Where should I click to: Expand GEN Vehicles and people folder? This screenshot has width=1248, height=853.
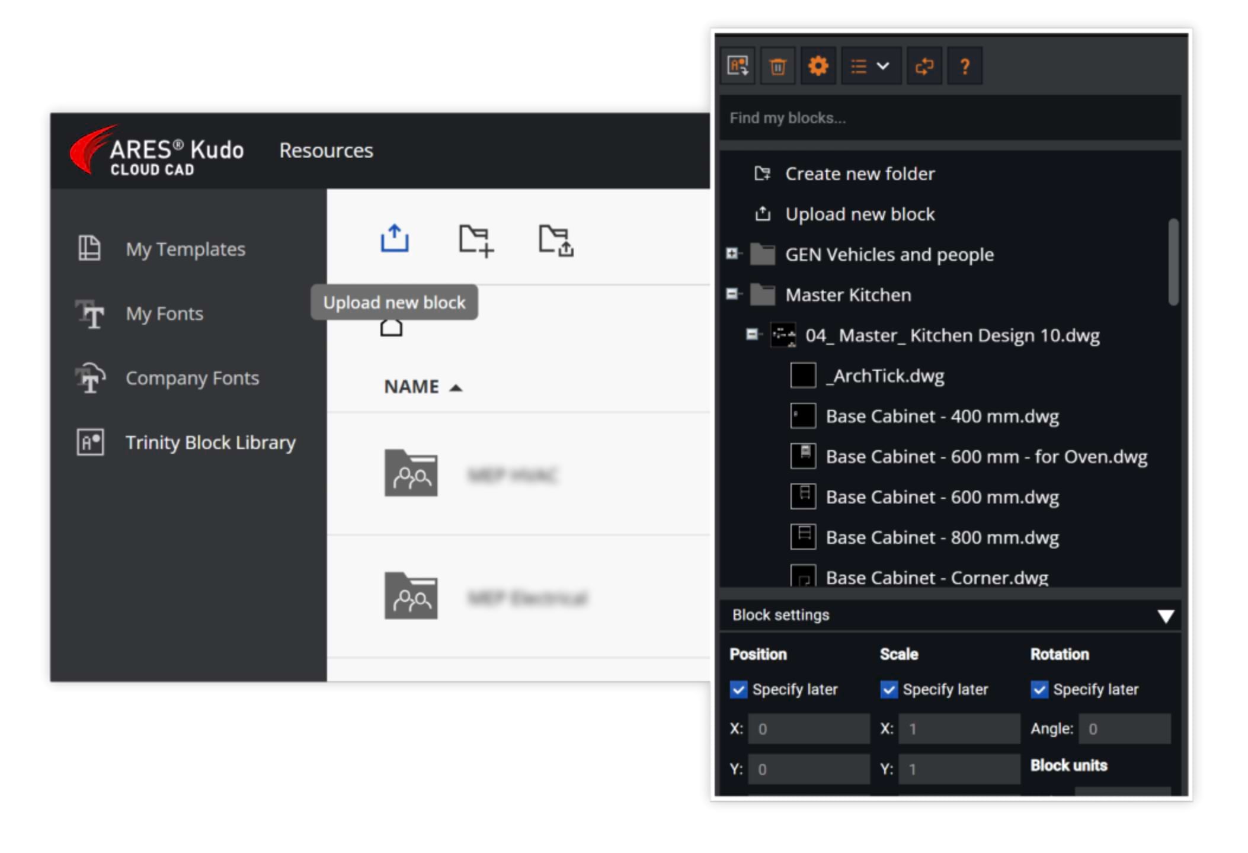pos(732,254)
